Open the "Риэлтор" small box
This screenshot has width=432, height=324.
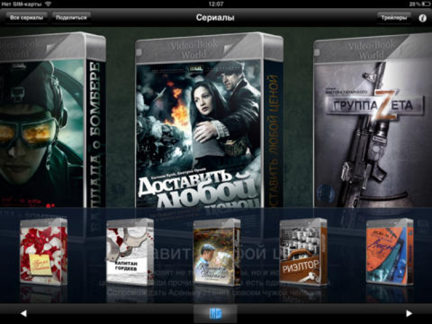tap(304, 251)
